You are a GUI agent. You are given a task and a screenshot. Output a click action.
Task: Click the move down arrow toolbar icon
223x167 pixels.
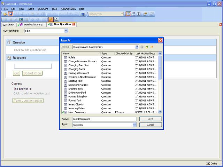pyautogui.click(x=38, y=19)
